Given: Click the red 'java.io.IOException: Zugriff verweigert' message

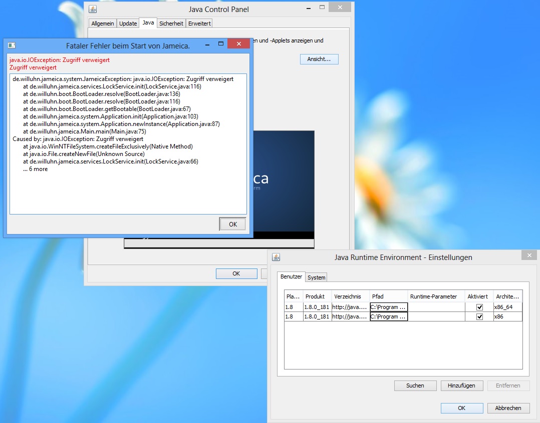Looking at the screenshot, I should pos(60,60).
